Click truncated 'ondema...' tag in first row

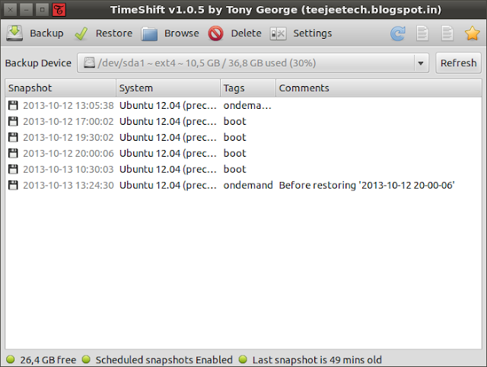pyautogui.click(x=247, y=105)
